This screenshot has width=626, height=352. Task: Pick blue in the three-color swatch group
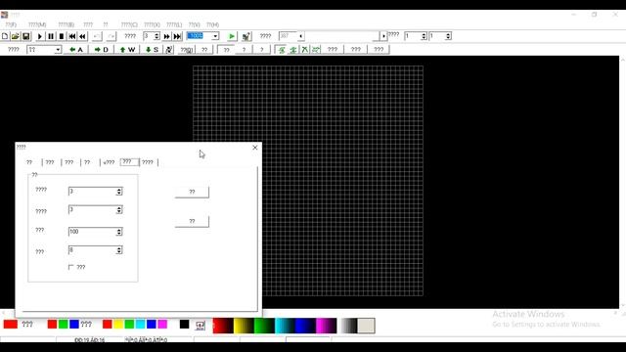tap(74, 324)
